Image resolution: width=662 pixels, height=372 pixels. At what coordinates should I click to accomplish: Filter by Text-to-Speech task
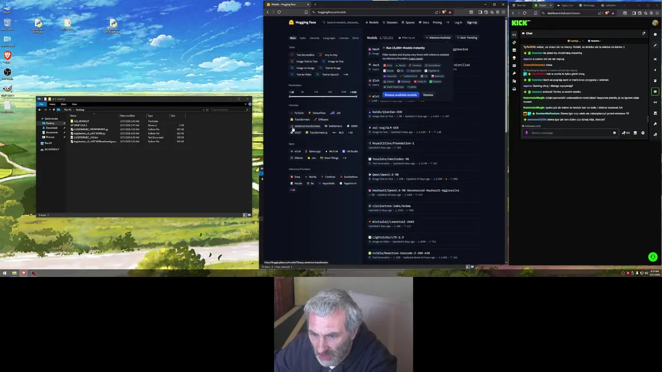tap(328, 74)
